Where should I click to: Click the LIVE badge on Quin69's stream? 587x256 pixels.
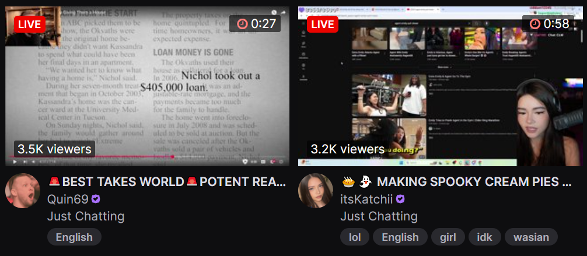point(30,24)
